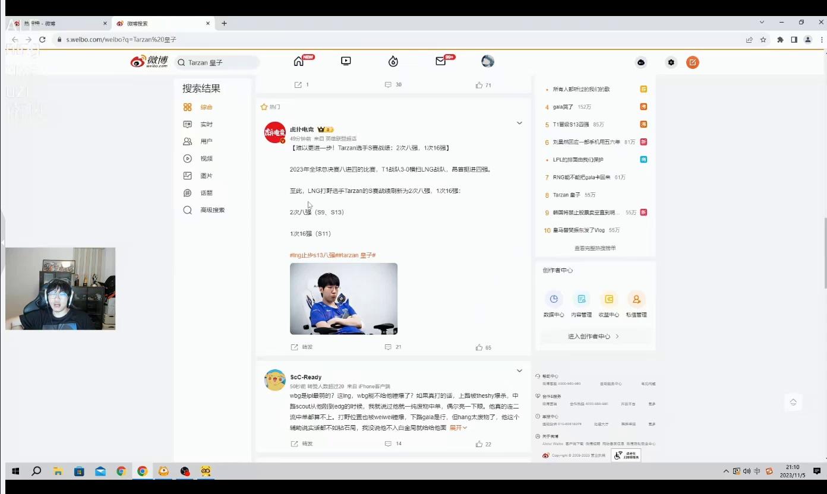Open the 内容管理 creator icon
The width and height of the screenshot is (827, 494).
tap(581, 299)
